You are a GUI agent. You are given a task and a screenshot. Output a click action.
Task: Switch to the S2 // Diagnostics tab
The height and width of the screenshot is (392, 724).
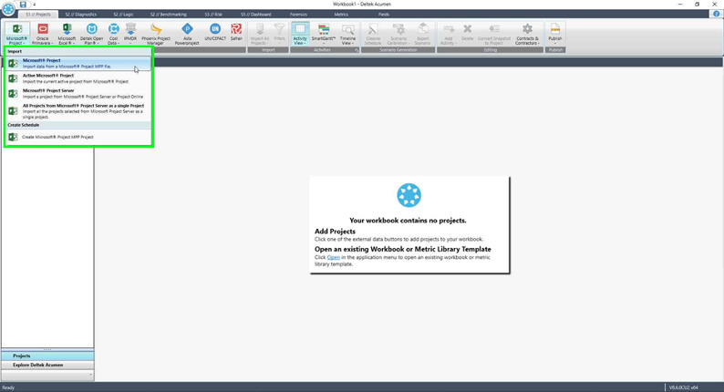pos(81,15)
